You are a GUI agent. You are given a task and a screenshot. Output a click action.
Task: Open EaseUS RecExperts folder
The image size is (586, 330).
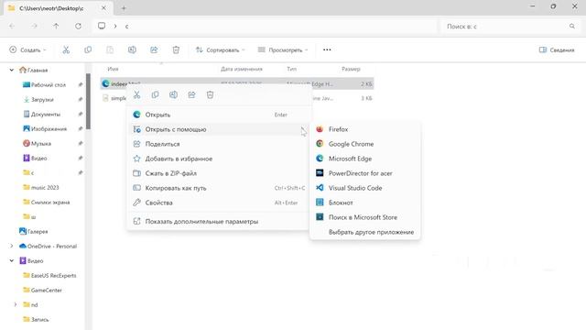[49, 275]
